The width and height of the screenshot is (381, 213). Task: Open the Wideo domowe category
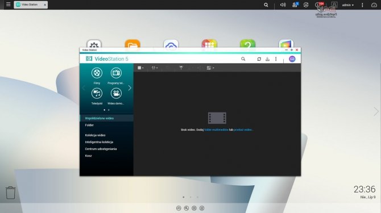pos(116,93)
